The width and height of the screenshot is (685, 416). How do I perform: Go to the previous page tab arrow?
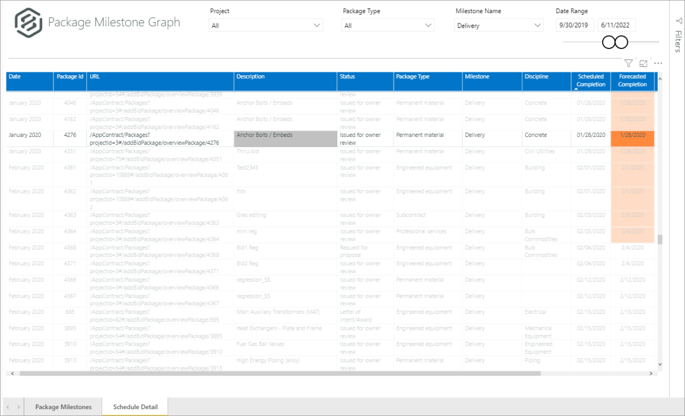tap(9, 407)
